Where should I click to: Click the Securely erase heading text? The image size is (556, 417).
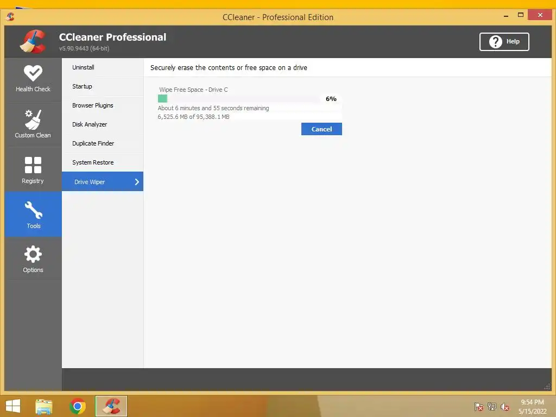point(229,68)
